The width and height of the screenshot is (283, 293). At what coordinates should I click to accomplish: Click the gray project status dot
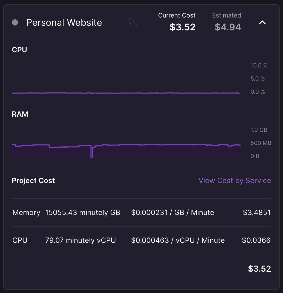coord(15,22)
